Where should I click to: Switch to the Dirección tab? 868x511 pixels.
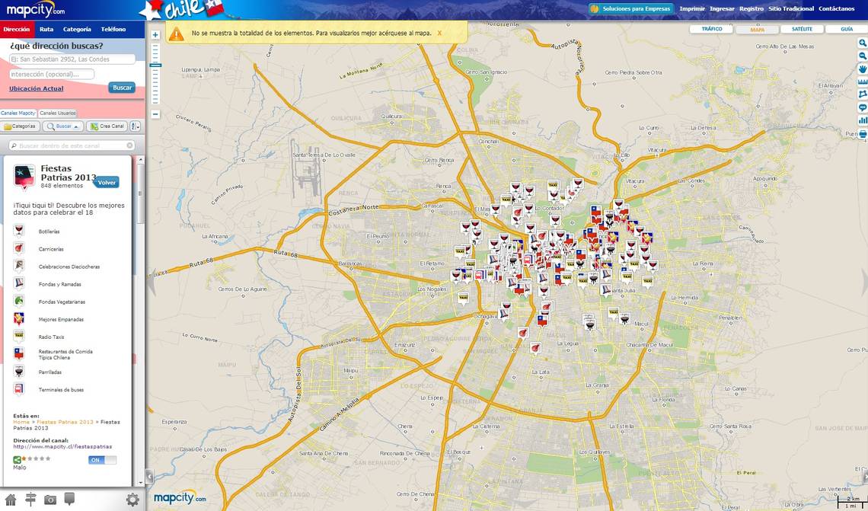[17, 30]
